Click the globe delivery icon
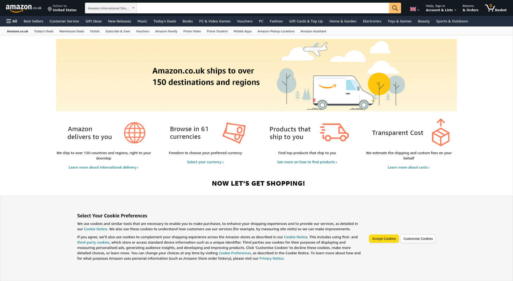 [x=135, y=133]
